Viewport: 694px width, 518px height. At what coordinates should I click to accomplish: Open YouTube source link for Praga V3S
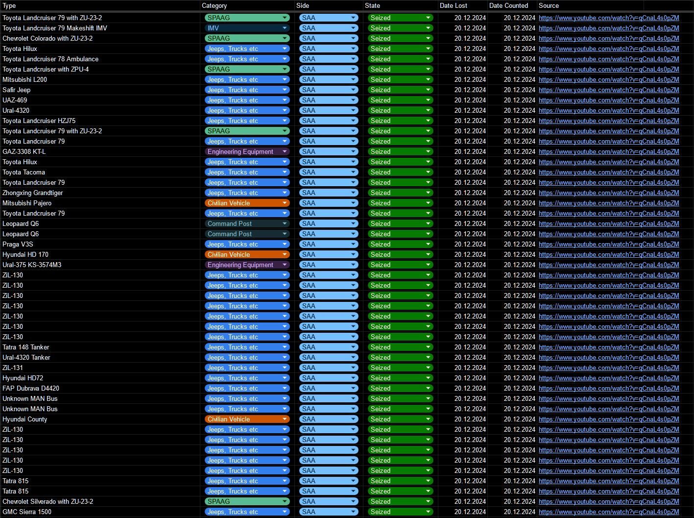pyautogui.click(x=609, y=244)
